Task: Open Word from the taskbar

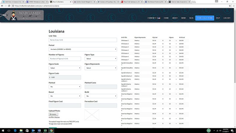Action: pyautogui.click(x=39, y=130)
